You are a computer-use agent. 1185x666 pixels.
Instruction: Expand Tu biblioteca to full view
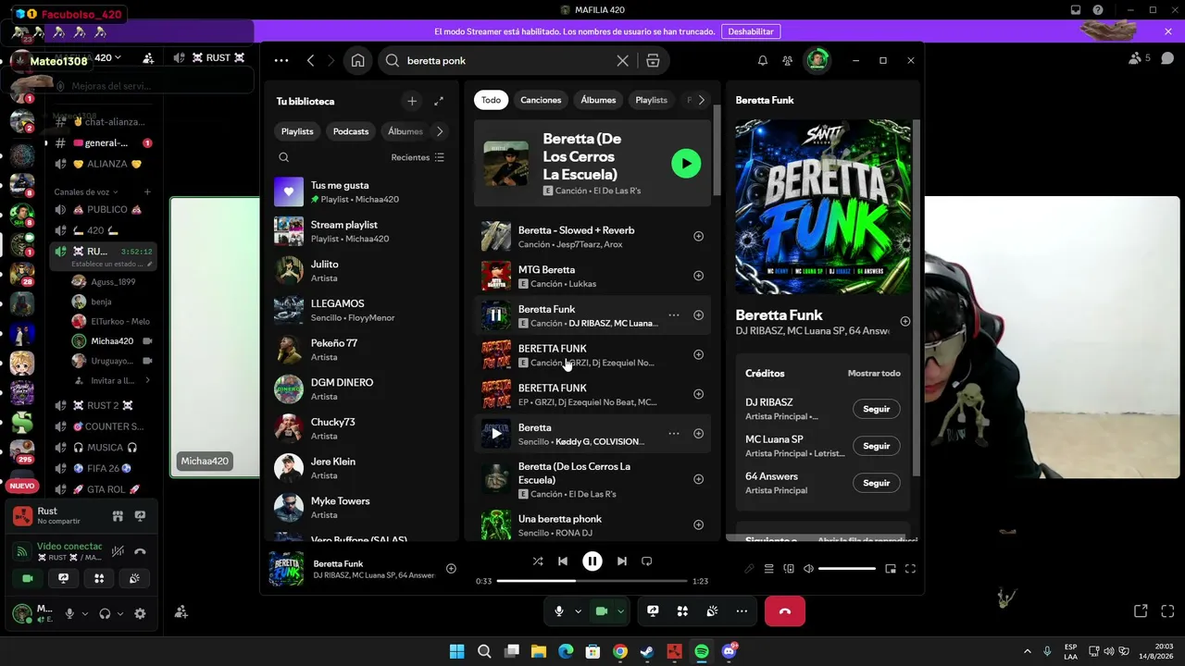tap(439, 101)
